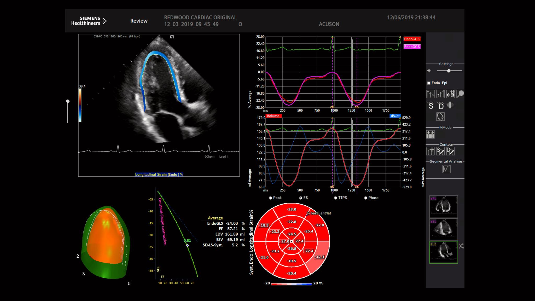Adjust the Settings smoothing slider
Screen dimensions: 535x301
pos(449,70)
